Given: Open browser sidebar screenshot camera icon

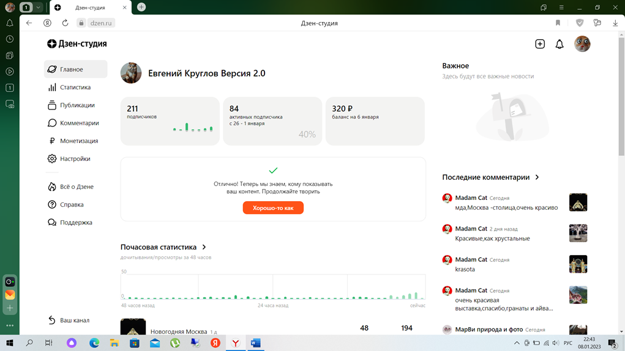Looking at the screenshot, I should (x=10, y=105).
